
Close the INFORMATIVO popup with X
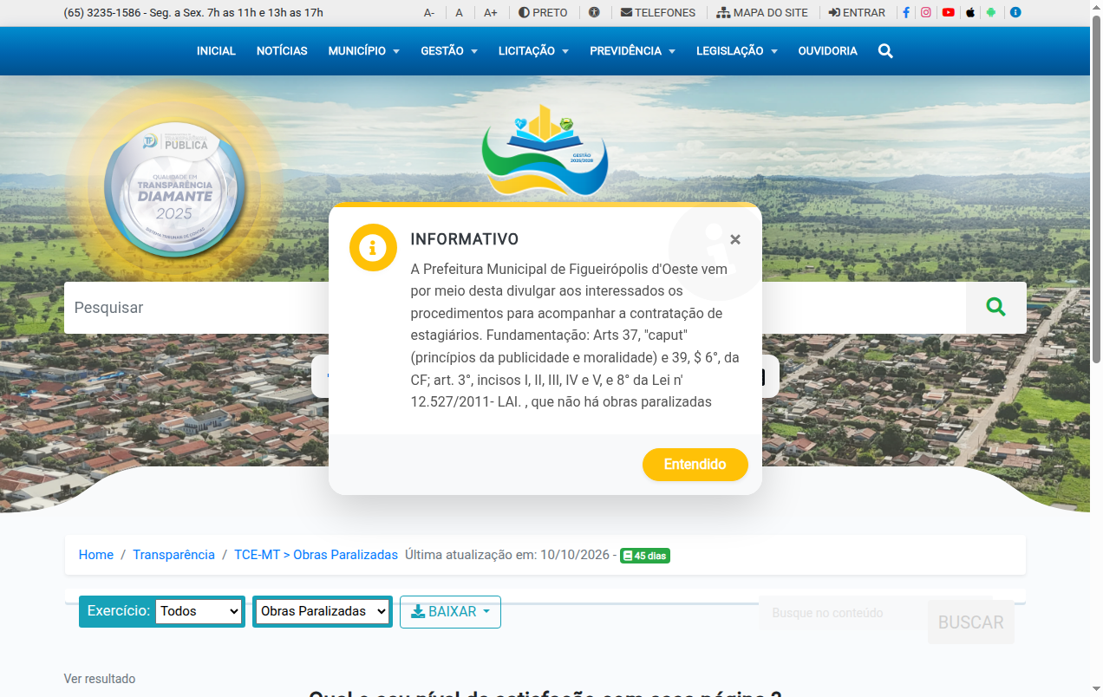coord(735,239)
